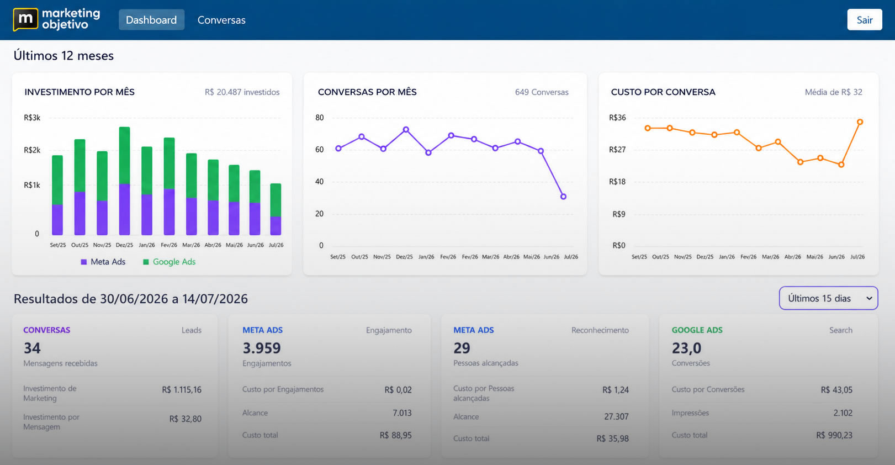The width and height of the screenshot is (895, 465).
Task: Click the '3.959' engagements count
Action: (x=262, y=348)
